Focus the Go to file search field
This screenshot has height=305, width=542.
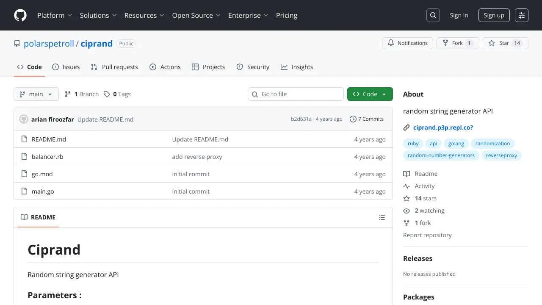296,94
